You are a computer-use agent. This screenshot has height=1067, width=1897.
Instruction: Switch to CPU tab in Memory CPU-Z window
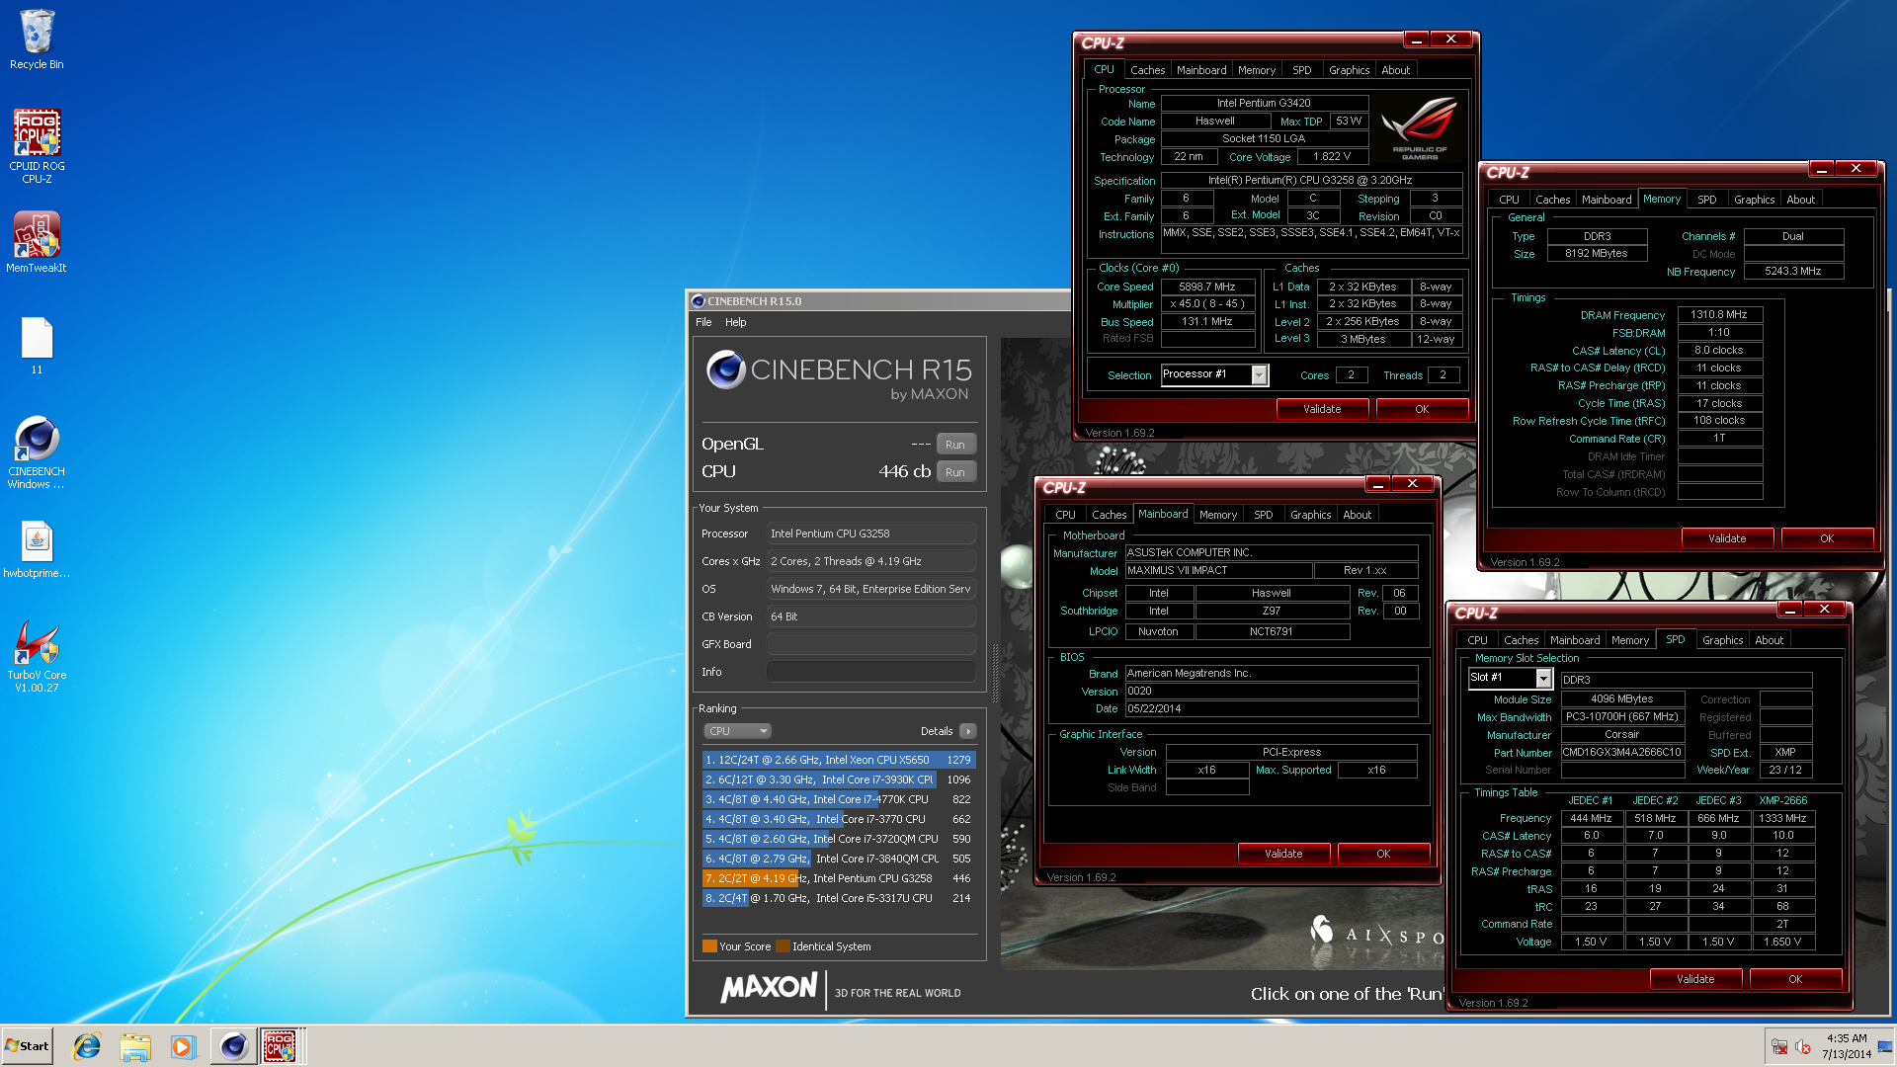pos(1509,200)
